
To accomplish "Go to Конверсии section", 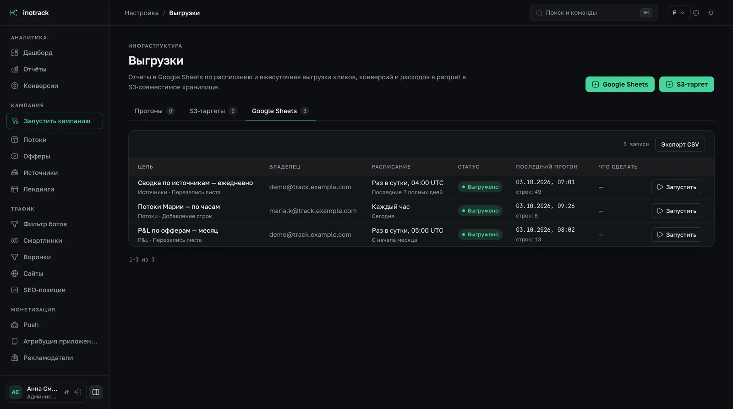I will [x=55, y=86].
